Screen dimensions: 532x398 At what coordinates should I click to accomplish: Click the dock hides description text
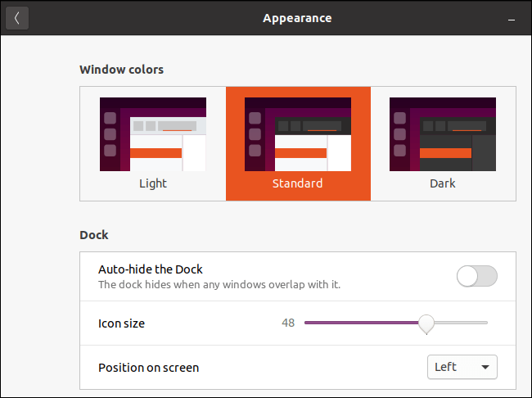coord(219,285)
